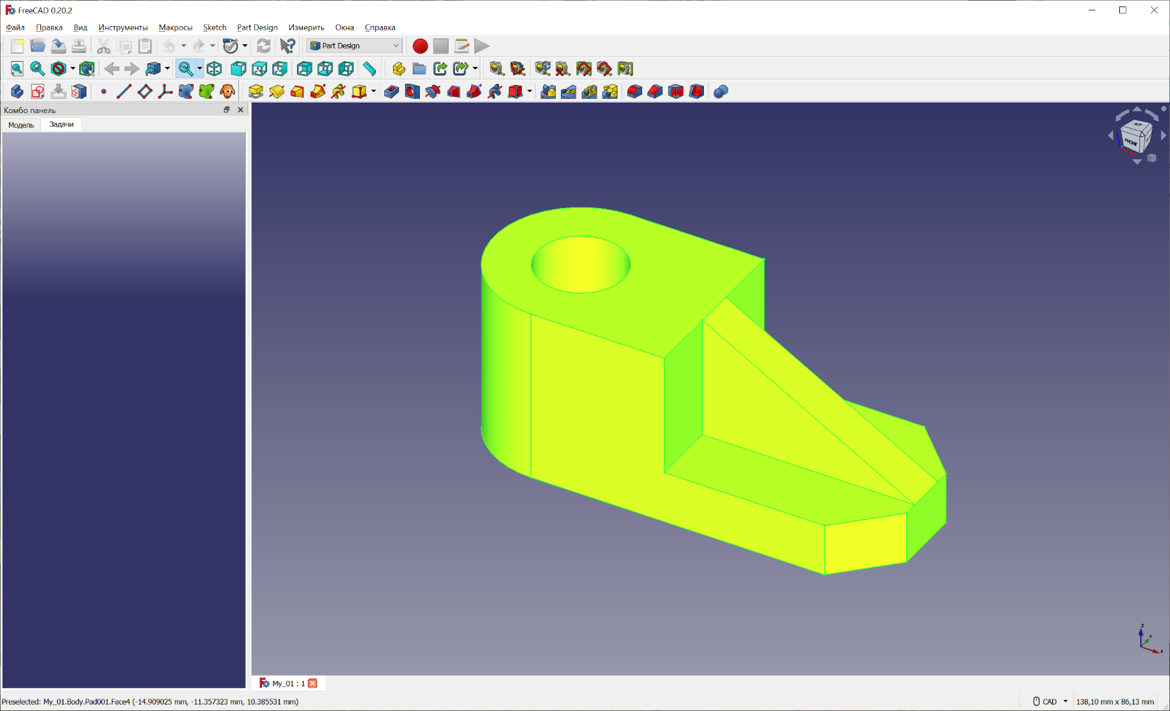The height and width of the screenshot is (711, 1170).
Task: Select the Additive Pipe tool
Action: [x=318, y=92]
